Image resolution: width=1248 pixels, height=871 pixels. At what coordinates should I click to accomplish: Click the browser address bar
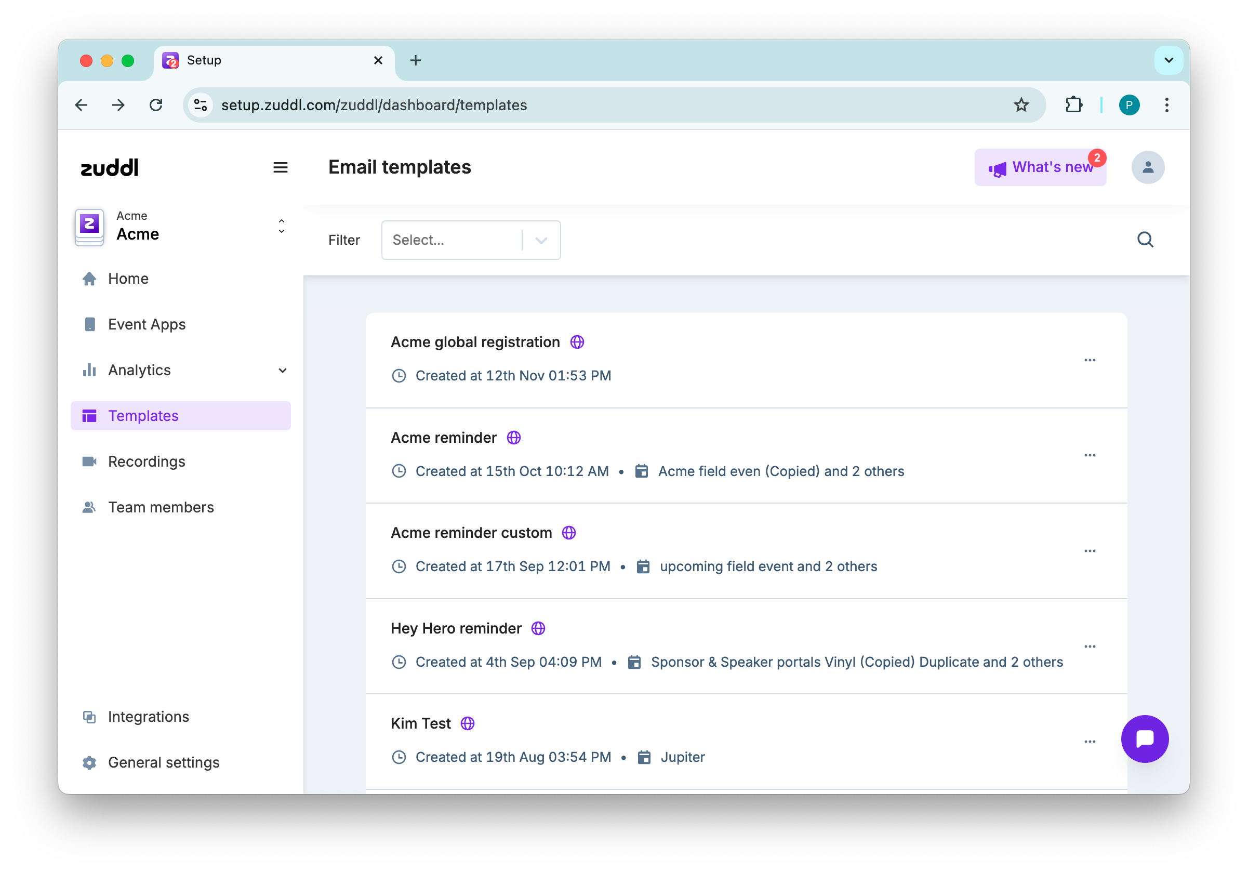pos(598,105)
